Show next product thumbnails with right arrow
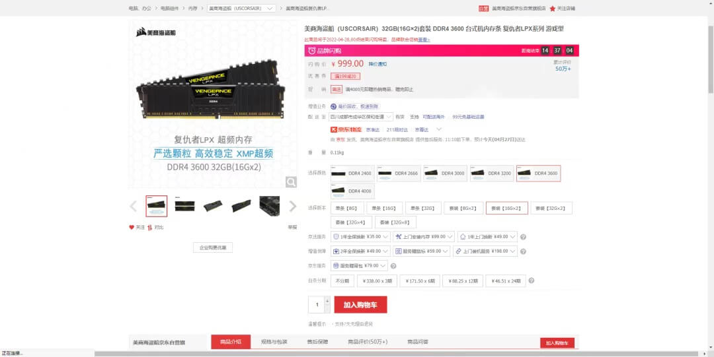The height and width of the screenshot is (357, 714). tap(293, 206)
